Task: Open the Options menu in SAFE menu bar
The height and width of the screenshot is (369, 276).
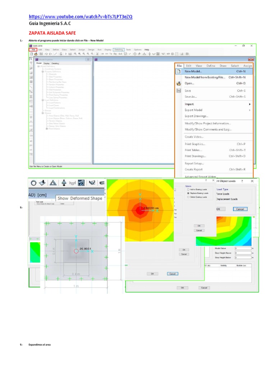Action: tap(138, 50)
